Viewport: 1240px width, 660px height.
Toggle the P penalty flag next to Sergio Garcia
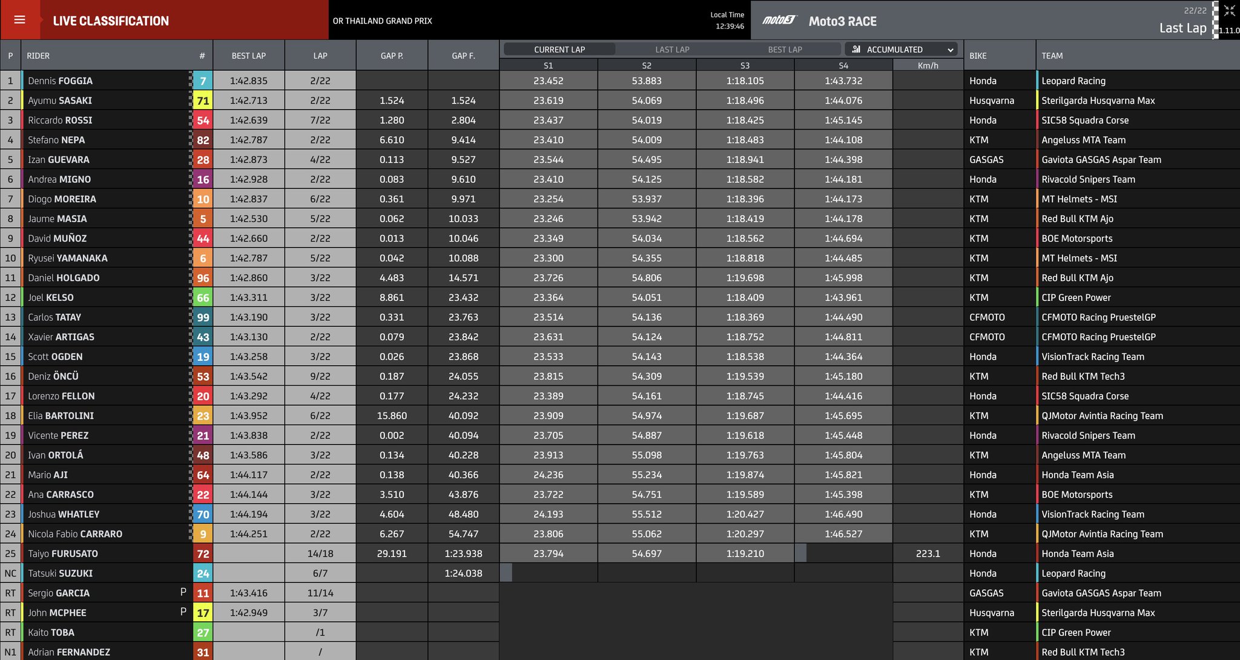point(183,593)
